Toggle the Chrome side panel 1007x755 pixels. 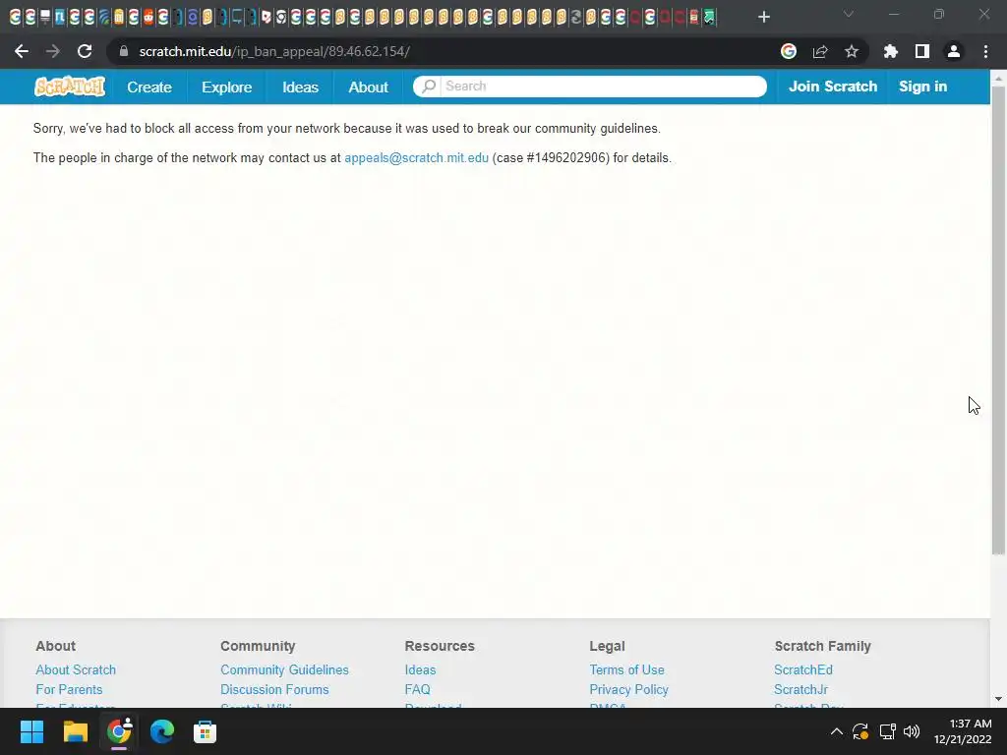[x=922, y=51]
